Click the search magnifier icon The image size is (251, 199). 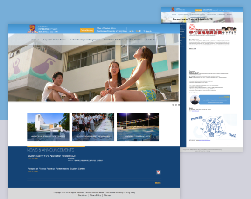(x=144, y=31)
